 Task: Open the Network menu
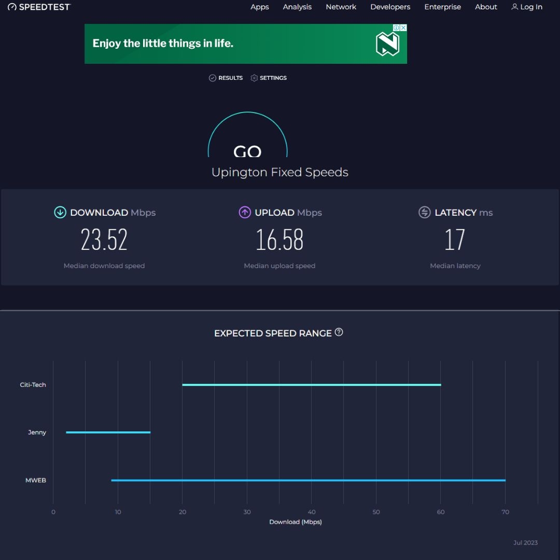tap(341, 7)
